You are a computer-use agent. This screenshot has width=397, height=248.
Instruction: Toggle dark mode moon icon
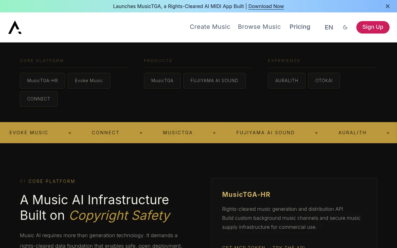(x=345, y=27)
